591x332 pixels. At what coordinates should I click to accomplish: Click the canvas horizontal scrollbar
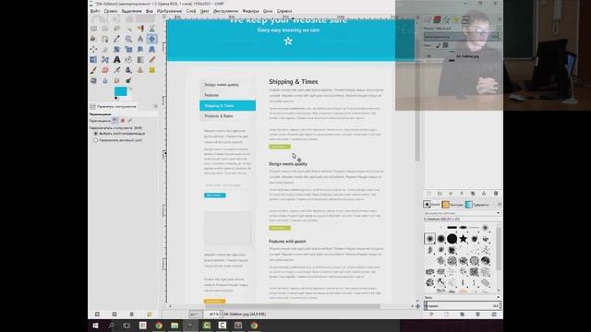click(x=292, y=306)
